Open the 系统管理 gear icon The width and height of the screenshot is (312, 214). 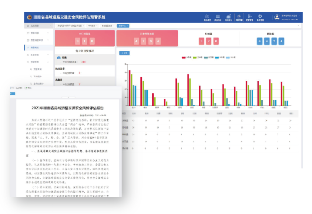(x=260, y=16)
